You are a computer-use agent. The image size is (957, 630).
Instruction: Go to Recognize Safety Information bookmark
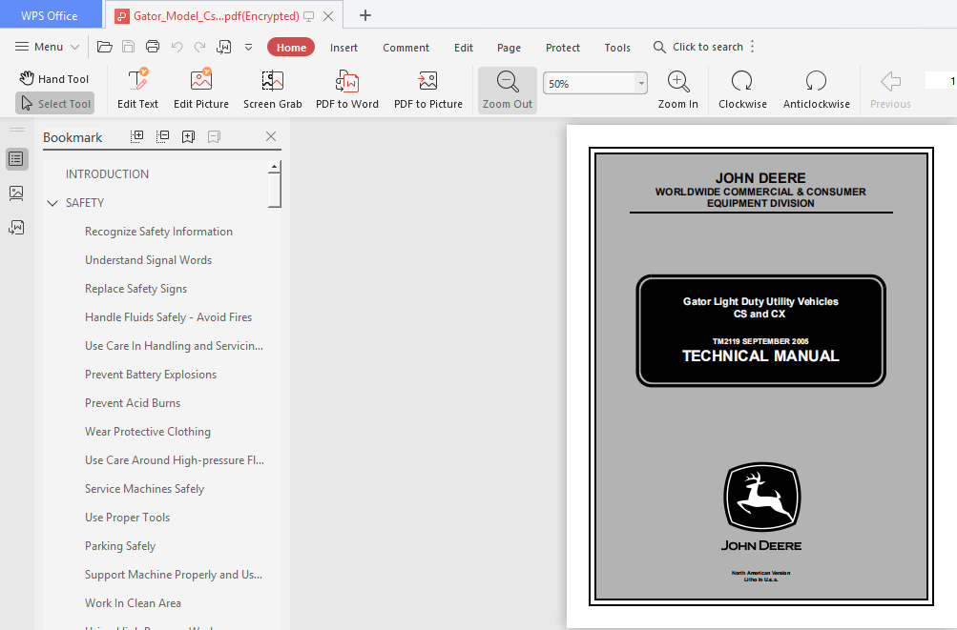pos(158,232)
